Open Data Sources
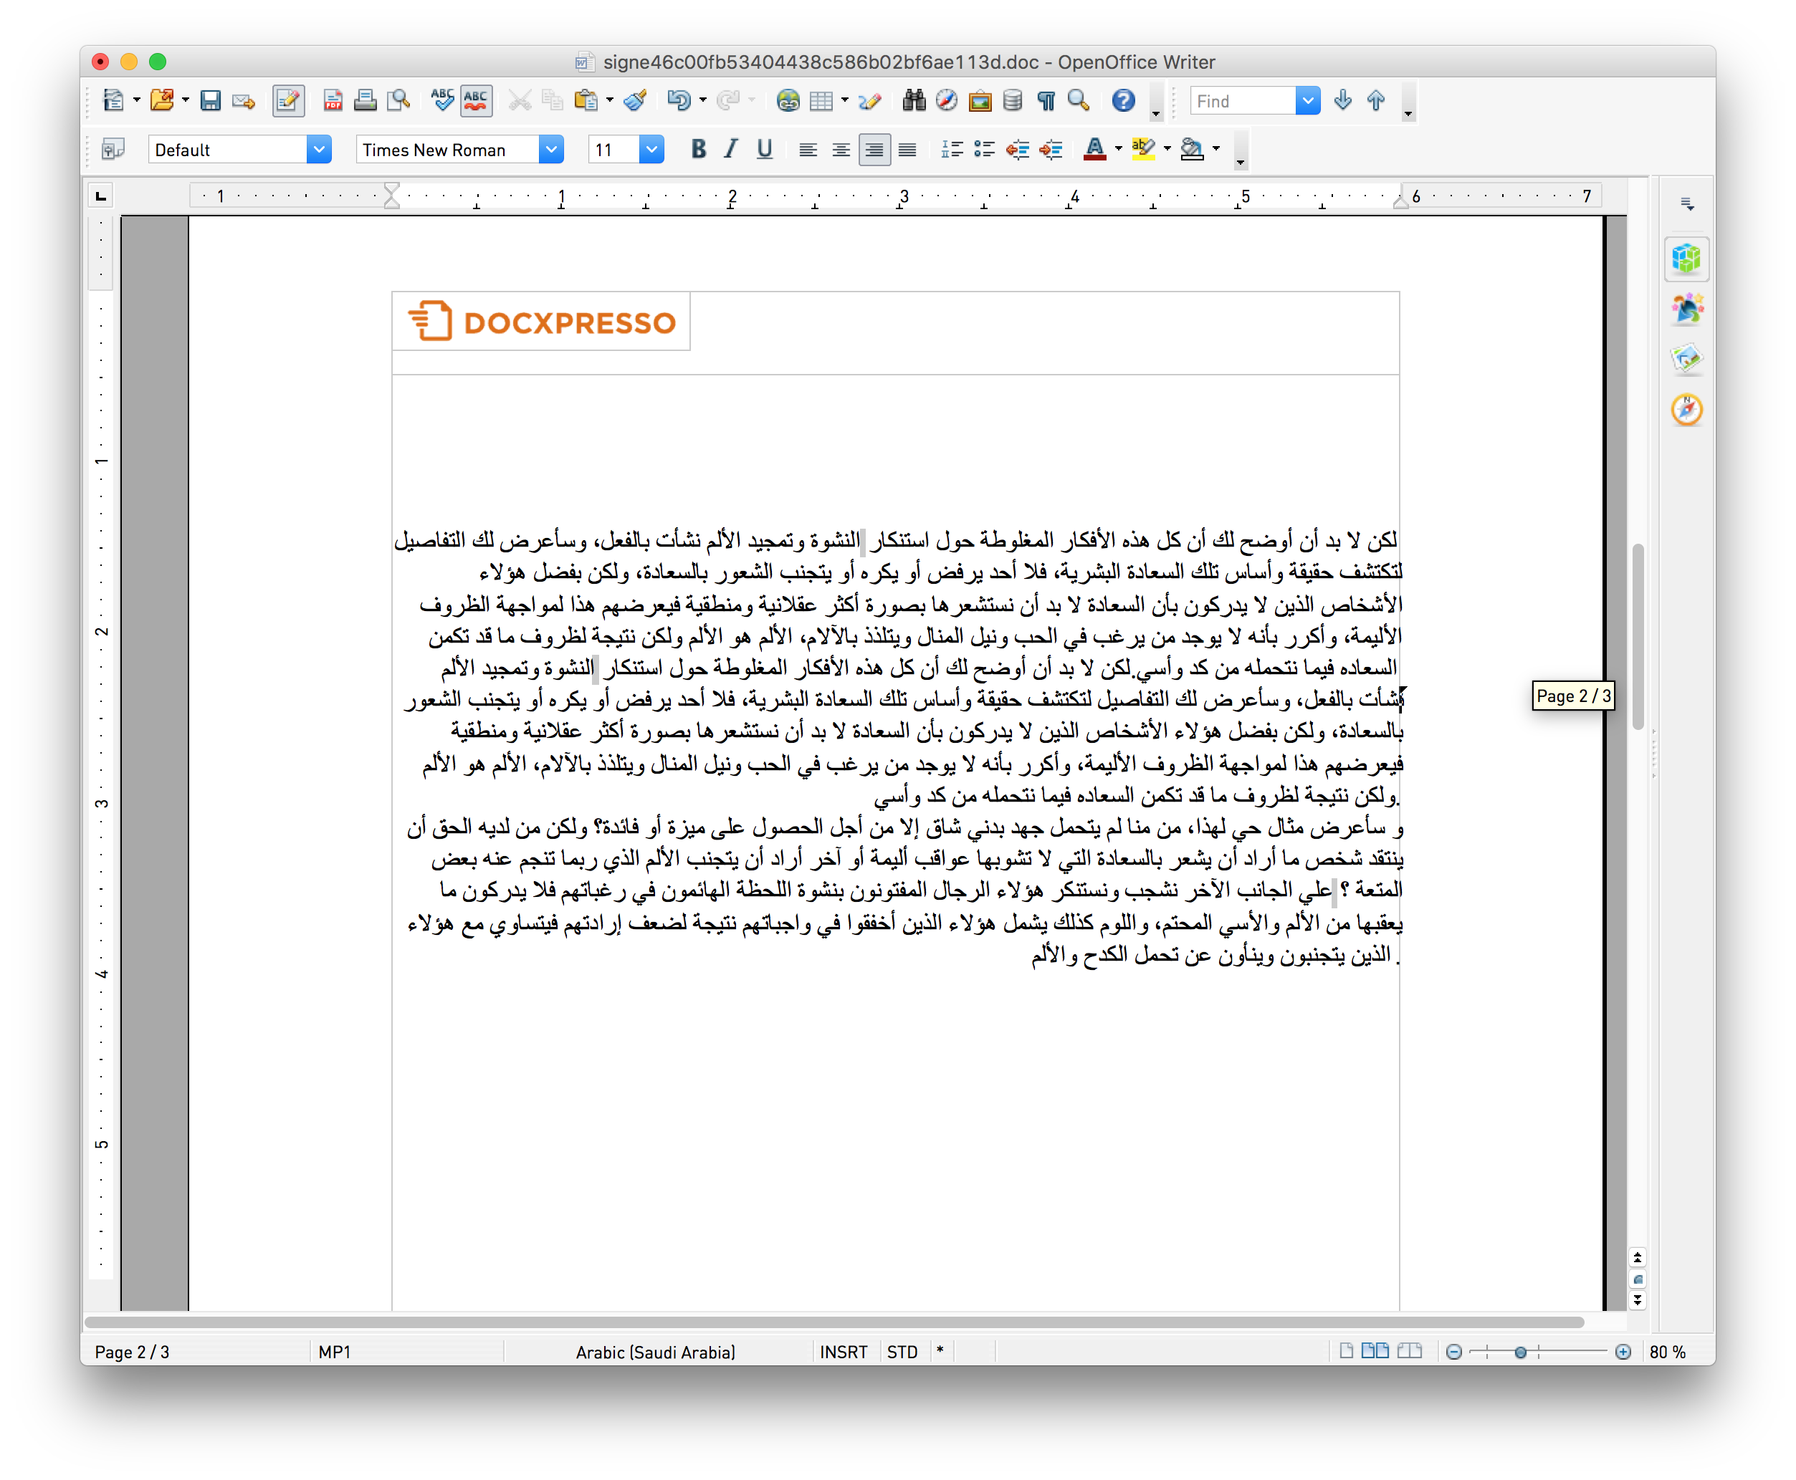This screenshot has width=1796, height=1480. pyautogui.click(x=1012, y=100)
